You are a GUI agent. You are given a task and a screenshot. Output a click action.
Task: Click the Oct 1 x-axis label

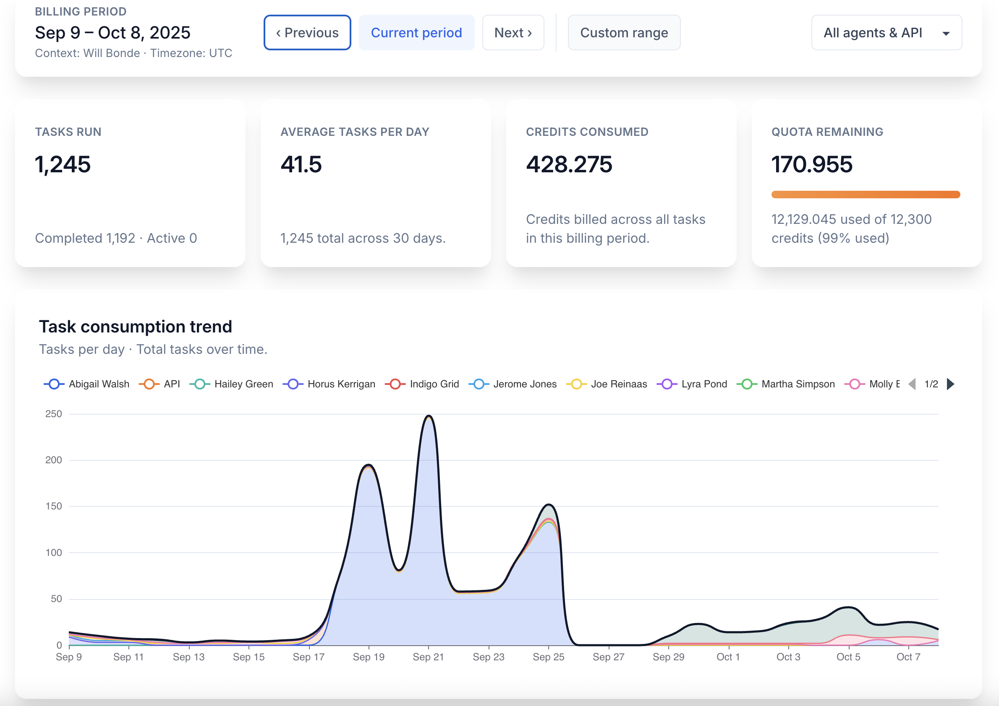tap(728, 657)
